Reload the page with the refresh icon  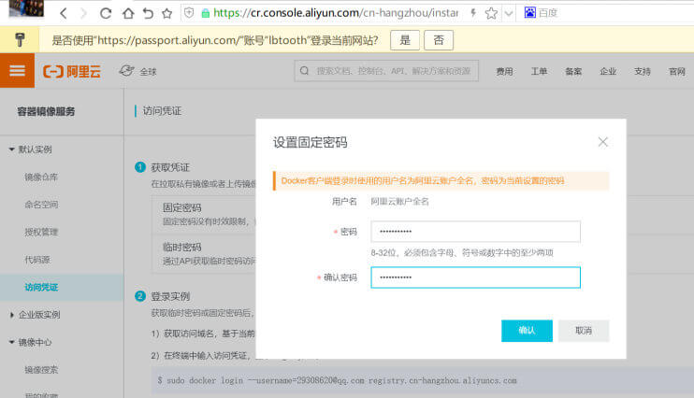pos(106,13)
